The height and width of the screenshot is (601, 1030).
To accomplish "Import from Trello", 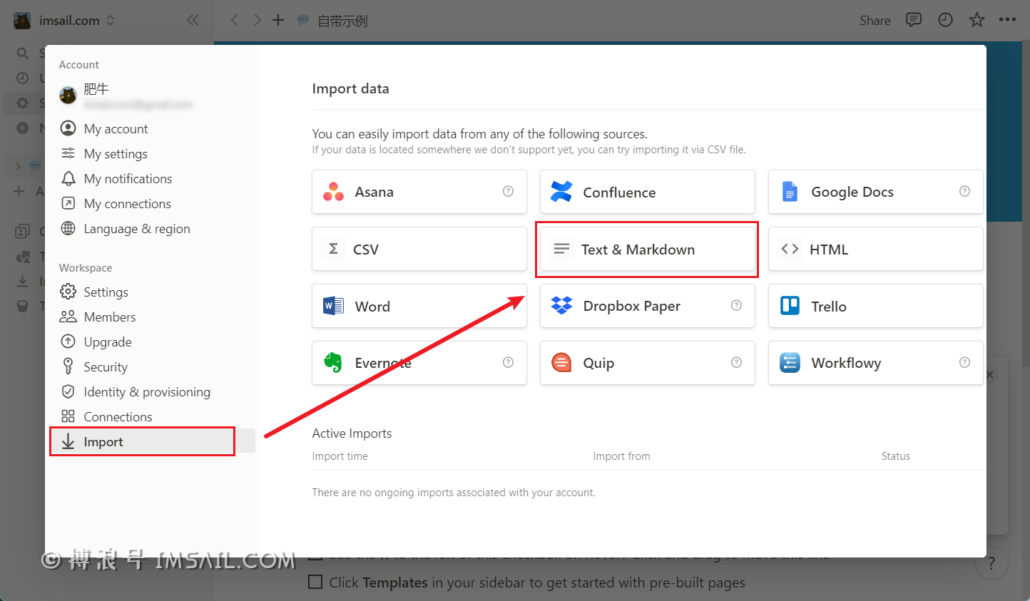I will click(x=875, y=306).
